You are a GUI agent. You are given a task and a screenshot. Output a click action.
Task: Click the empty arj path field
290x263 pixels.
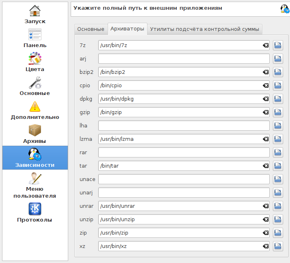click(x=184, y=58)
